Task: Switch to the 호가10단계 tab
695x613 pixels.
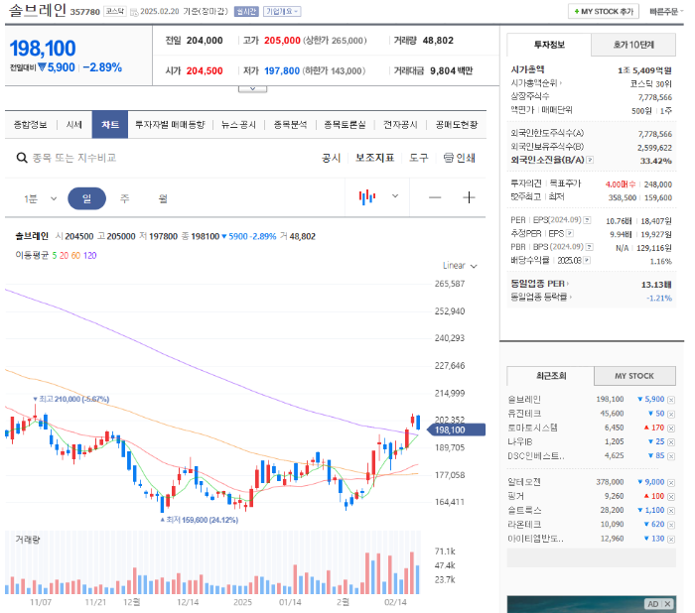Action: click(x=633, y=45)
